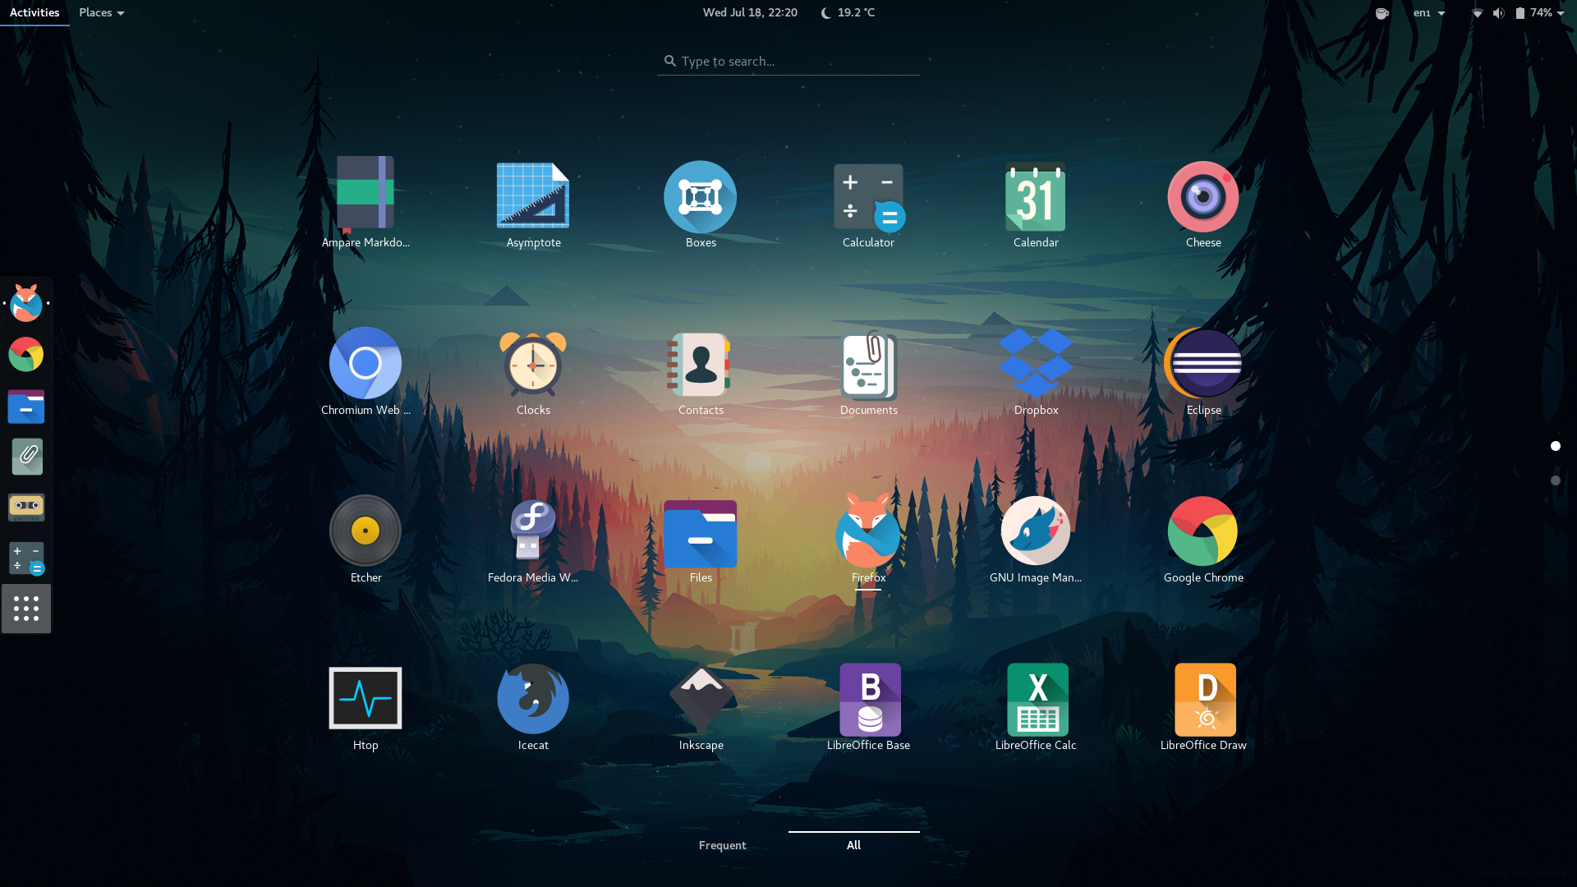1577x887 pixels.
Task: Go to second app page indicator
Action: (1555, 480)
